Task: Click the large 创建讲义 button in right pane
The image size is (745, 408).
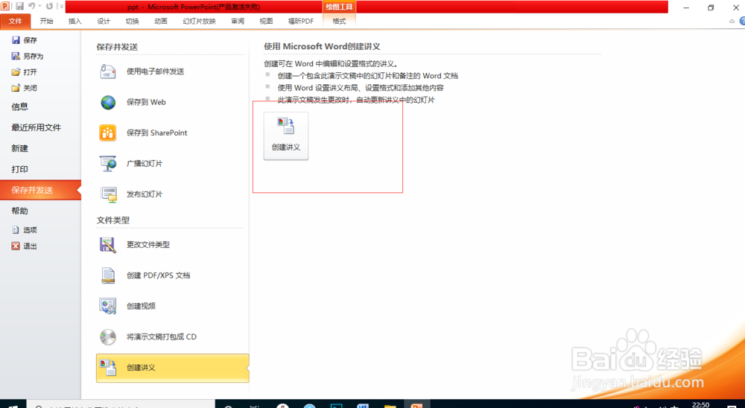Action: click(286, 136)
